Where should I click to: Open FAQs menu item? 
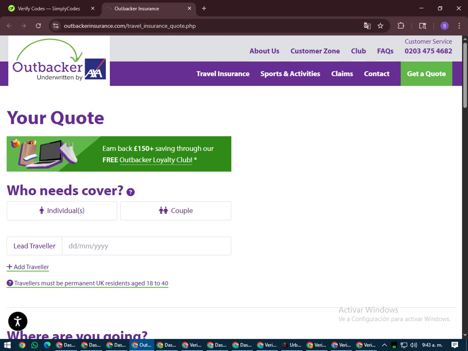coord(385,51)
